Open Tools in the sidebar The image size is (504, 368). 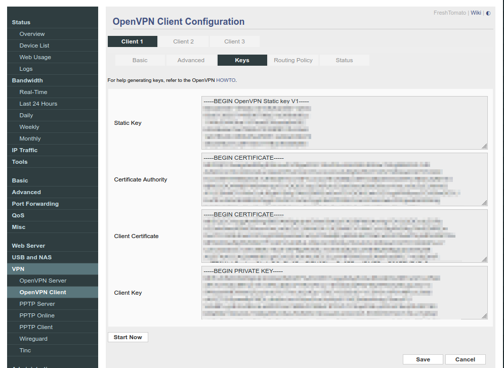point(53,162)
